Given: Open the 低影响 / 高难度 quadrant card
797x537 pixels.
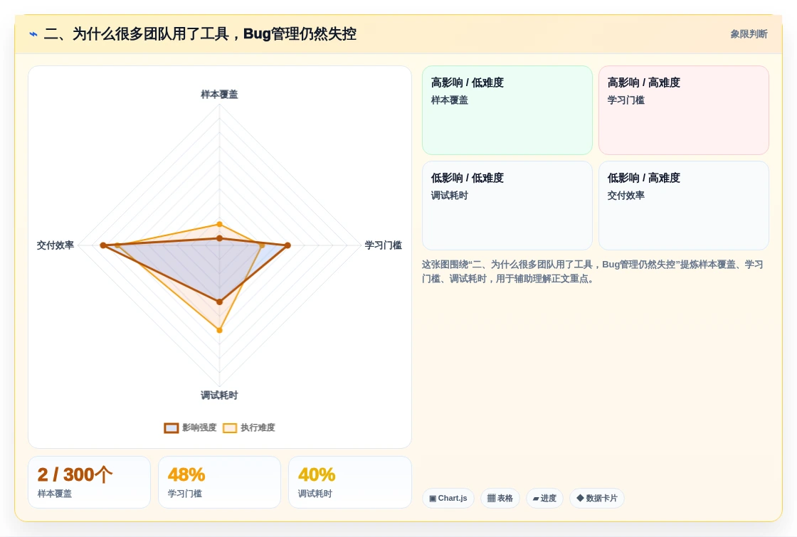Looking at the screenshot, I should [684, 206].
